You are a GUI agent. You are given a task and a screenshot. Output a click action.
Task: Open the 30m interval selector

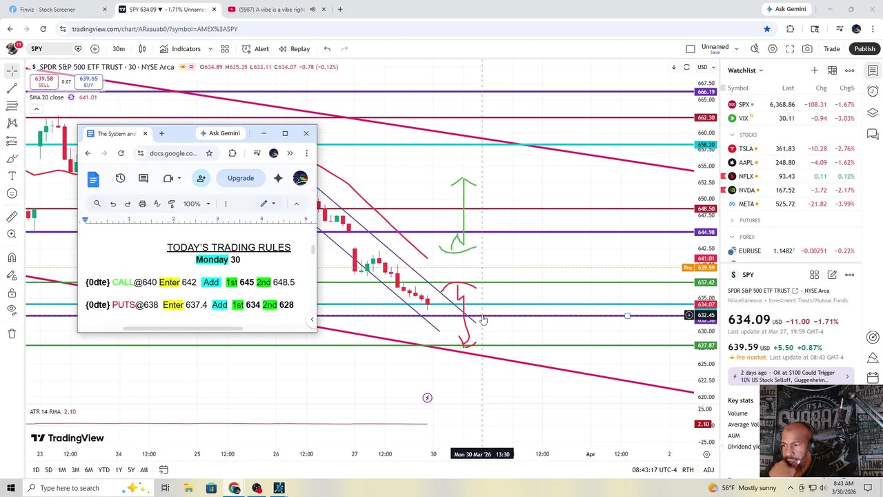119,49
